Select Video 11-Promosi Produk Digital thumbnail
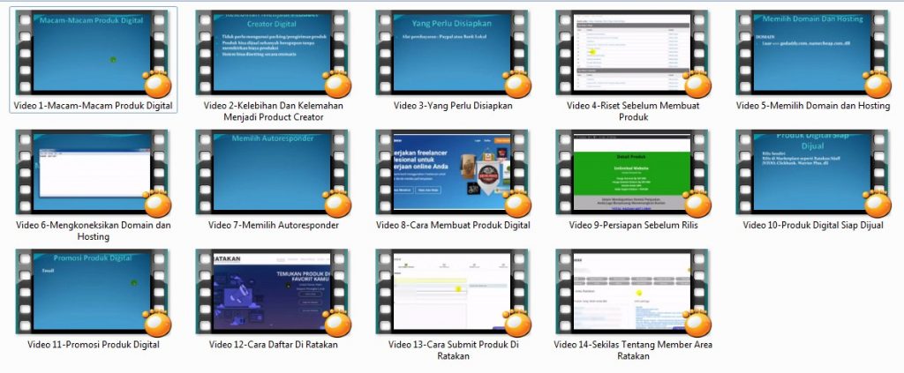 click(93, 292)
